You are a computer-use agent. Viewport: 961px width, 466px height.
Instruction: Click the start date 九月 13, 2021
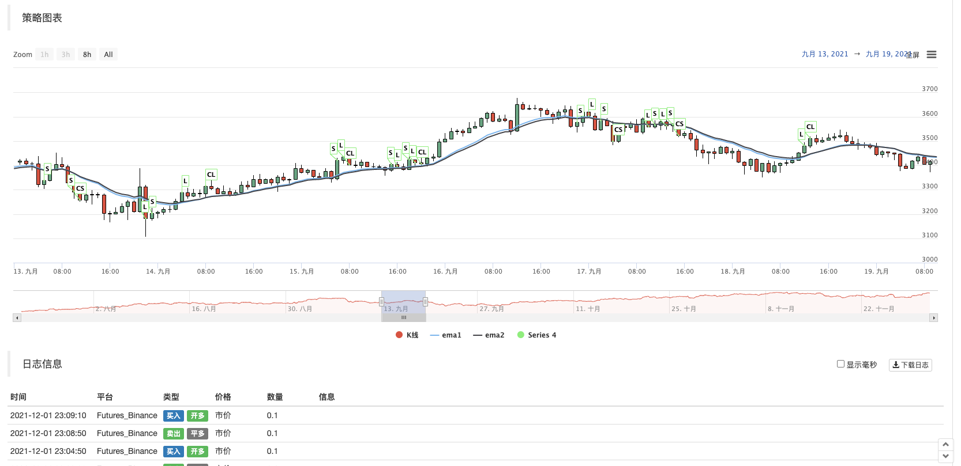point(825,54)
